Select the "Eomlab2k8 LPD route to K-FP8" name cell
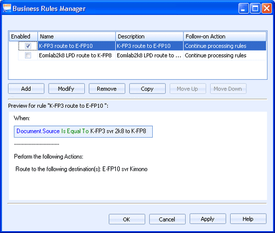 coord(77,55)
